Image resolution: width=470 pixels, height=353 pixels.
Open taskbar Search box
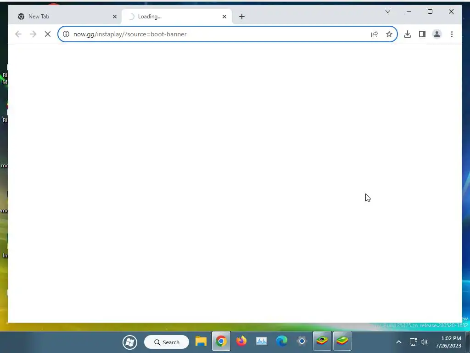[x=166, y=342]
